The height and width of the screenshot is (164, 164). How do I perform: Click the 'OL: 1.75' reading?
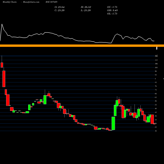pyautogui.click(x=112, y=14)
